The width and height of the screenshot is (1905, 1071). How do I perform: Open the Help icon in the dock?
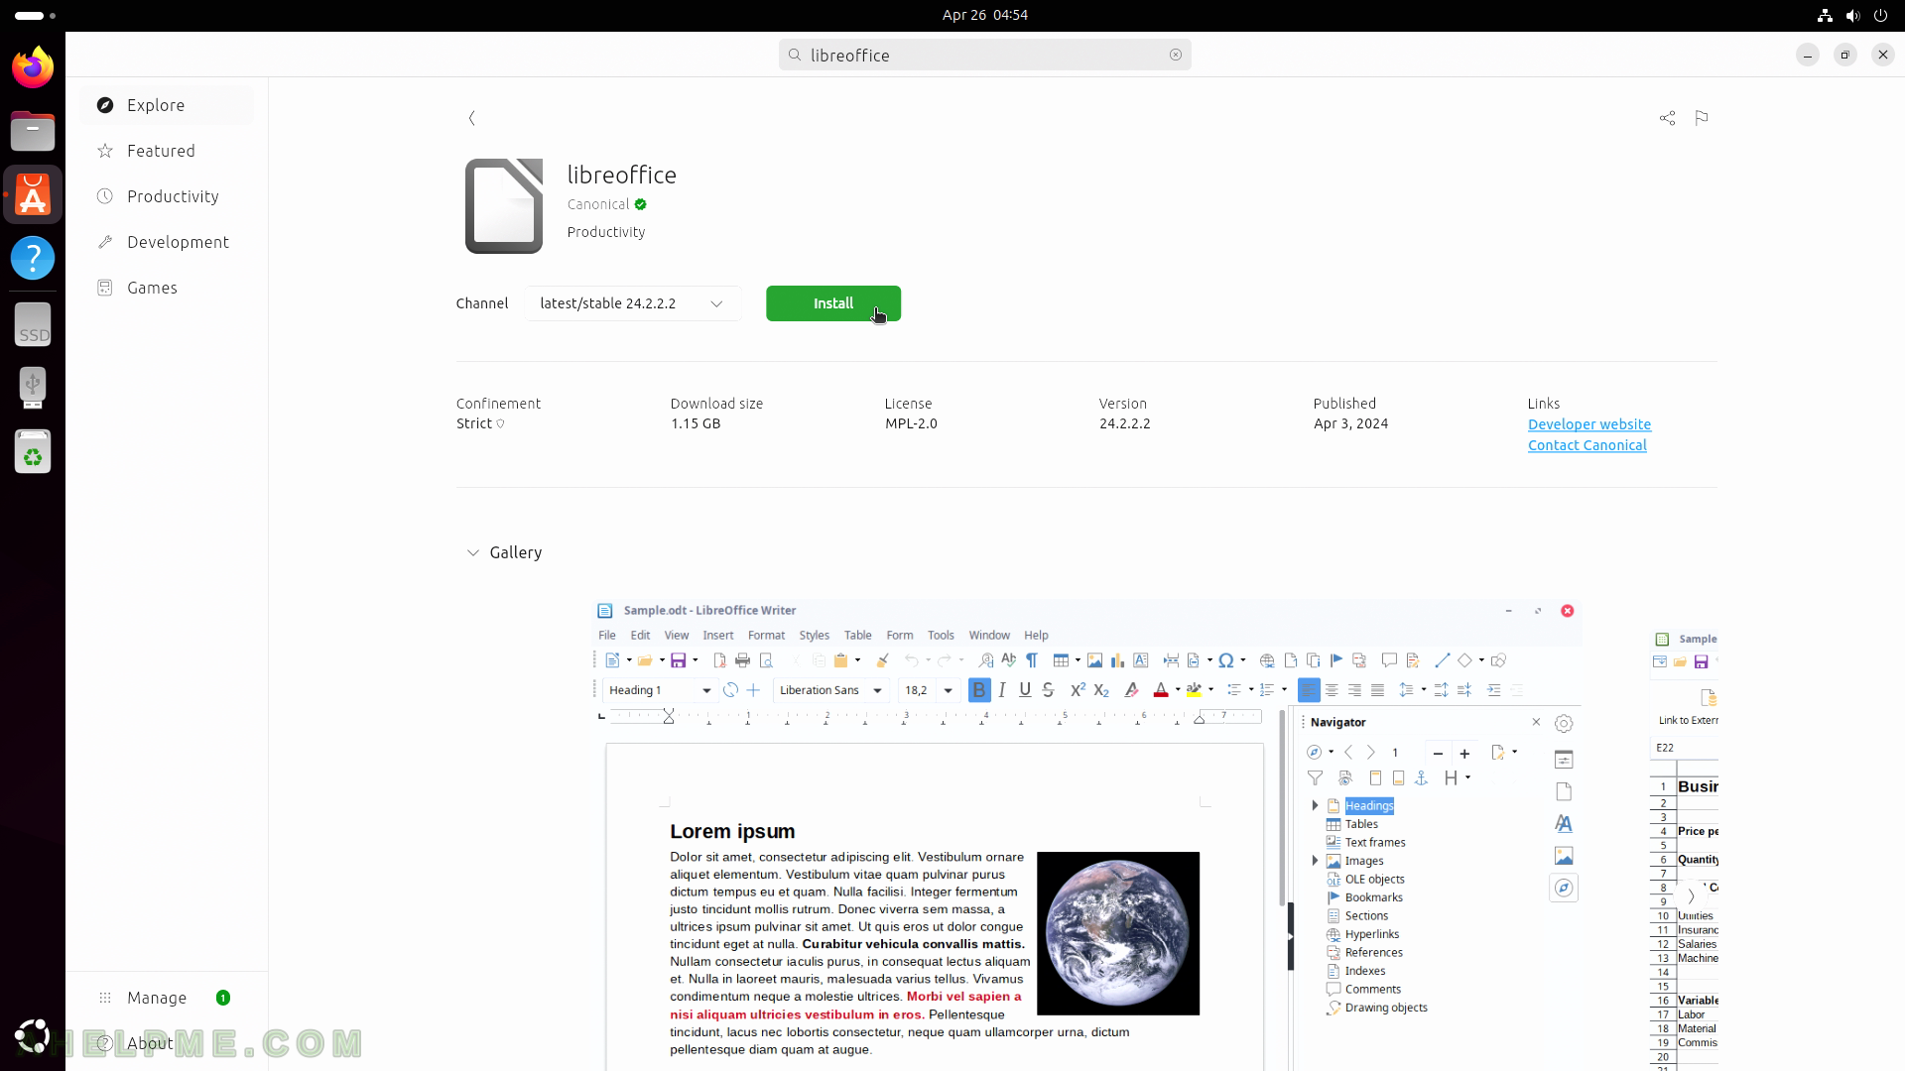33,258
